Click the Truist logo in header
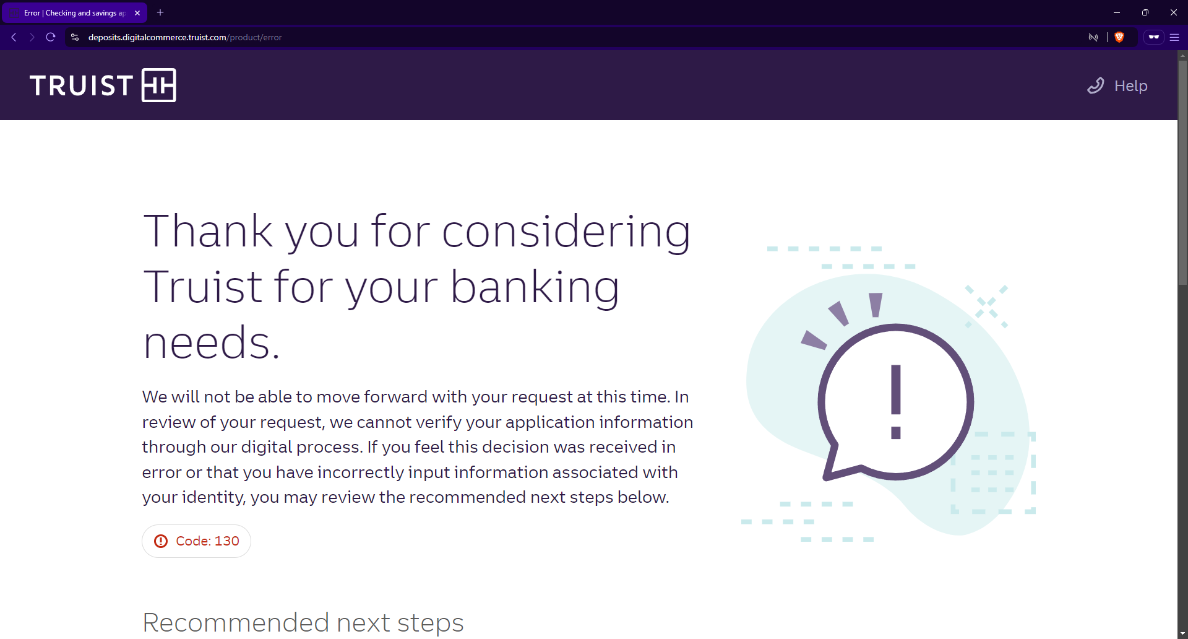 pyautogui.click(x=103, y=85)
